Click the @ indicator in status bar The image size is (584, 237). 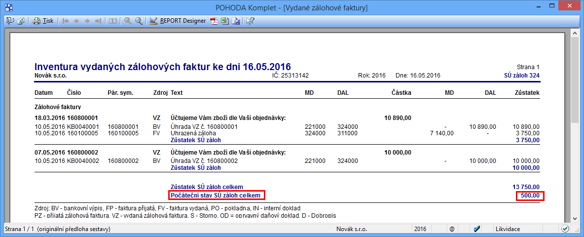pos(451,229)
